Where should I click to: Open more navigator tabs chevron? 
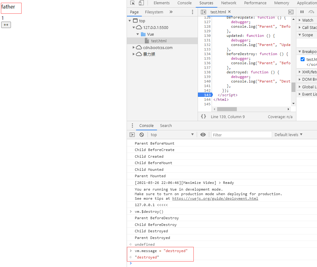(171, 12)
